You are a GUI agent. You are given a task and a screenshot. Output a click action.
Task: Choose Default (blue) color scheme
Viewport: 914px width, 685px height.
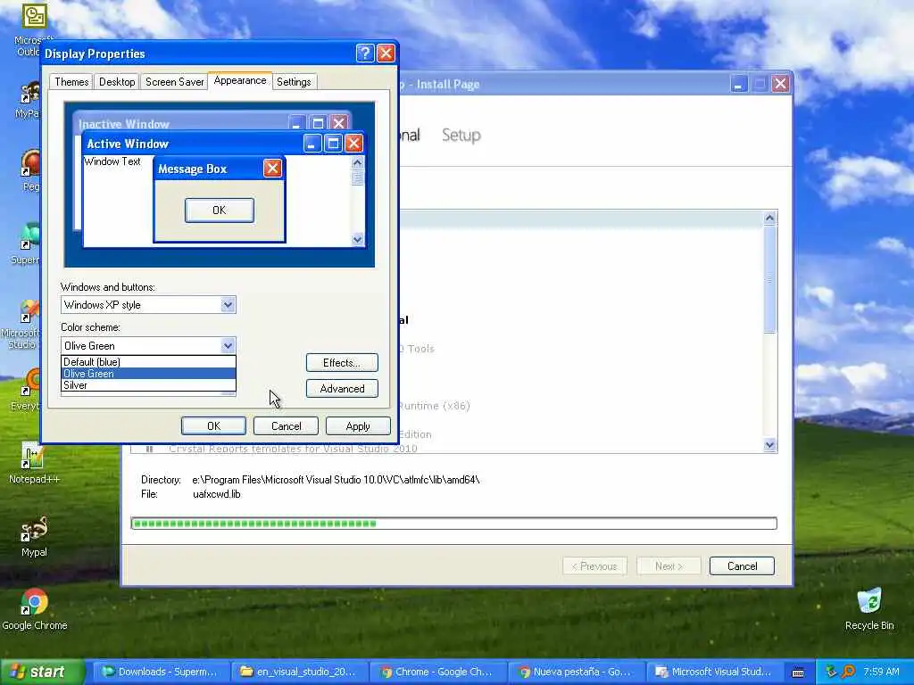pos(148,362)
